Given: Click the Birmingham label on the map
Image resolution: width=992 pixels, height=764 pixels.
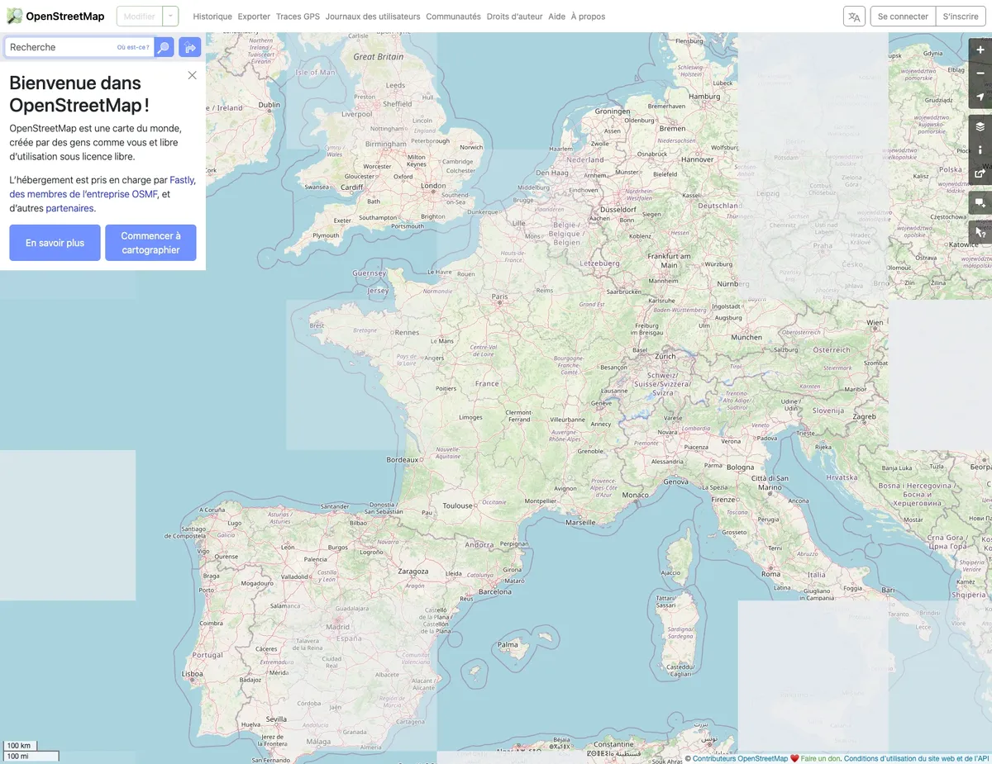Looking at the screenshot, I should pyautogui.click(x=386, y=144).
